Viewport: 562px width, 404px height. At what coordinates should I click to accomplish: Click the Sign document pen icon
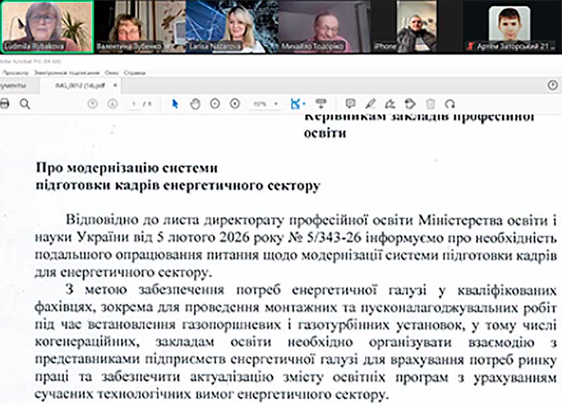(x=390, y=104)
